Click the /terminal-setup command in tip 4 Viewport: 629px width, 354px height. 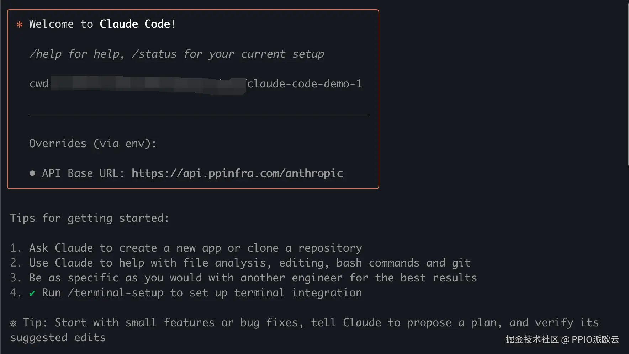pos(115,293)
